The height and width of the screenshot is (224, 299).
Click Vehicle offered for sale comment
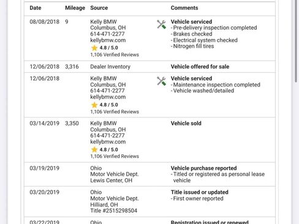point(200,67)
